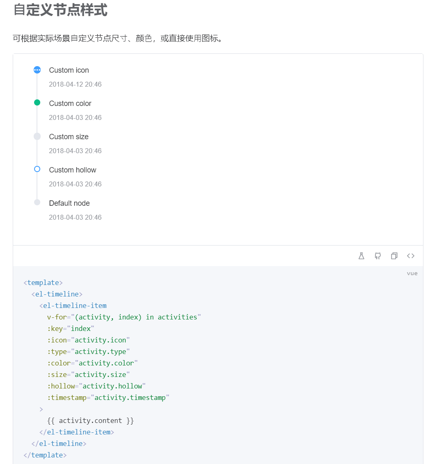Viewport: 437px width, 464px height.
Task: Click the hollow blue Custom hollow circle
Action: pos(37,169)
